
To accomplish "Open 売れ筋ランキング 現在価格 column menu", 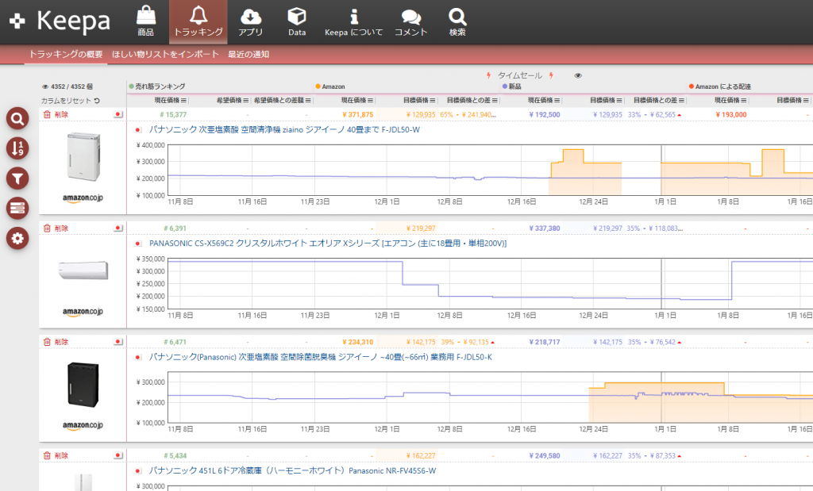I will (x=185, y=100).
